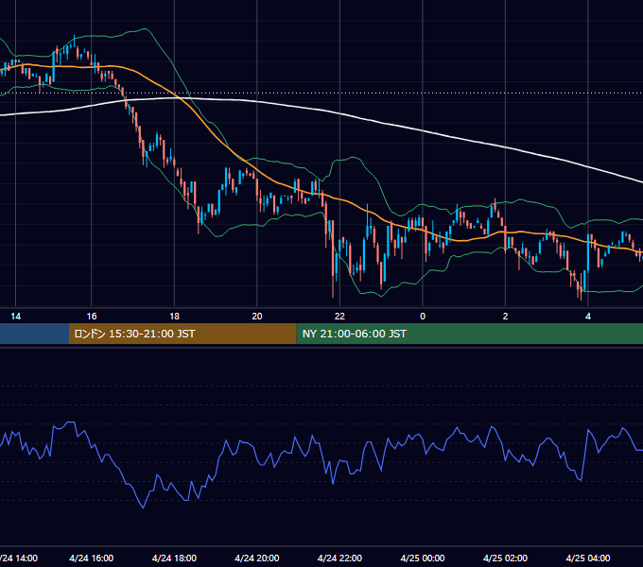Image resolution: width=643 pixels, height=567 pixels.
Task: Click the 4/24 20:00 date label
Action: [x=256, y=558]
